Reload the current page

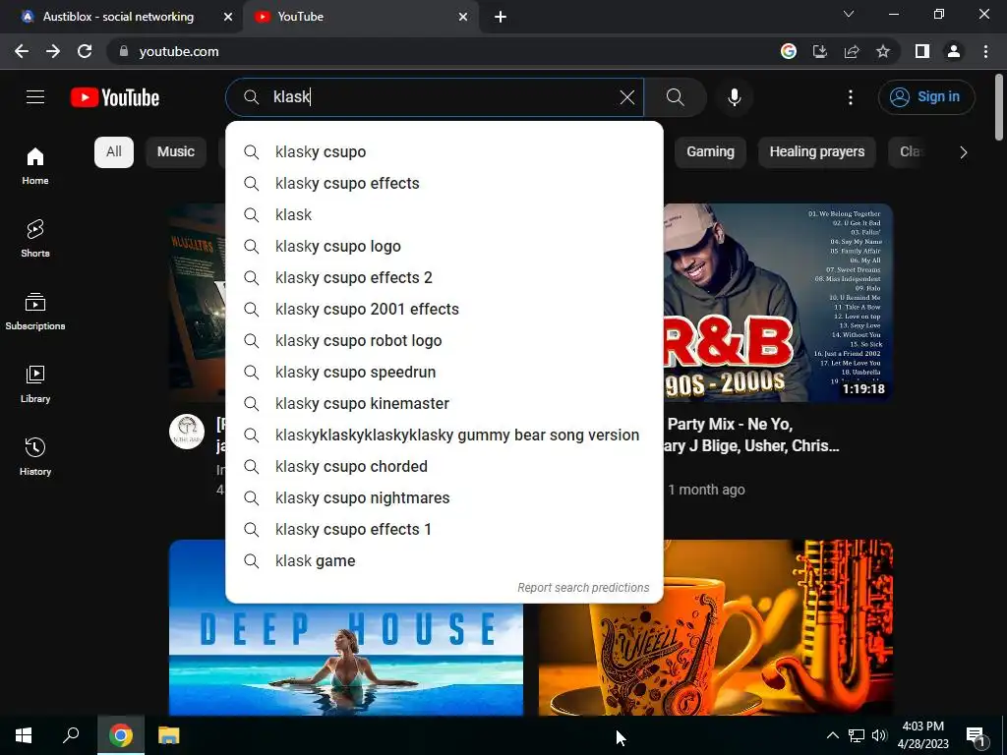coord(85,51)
